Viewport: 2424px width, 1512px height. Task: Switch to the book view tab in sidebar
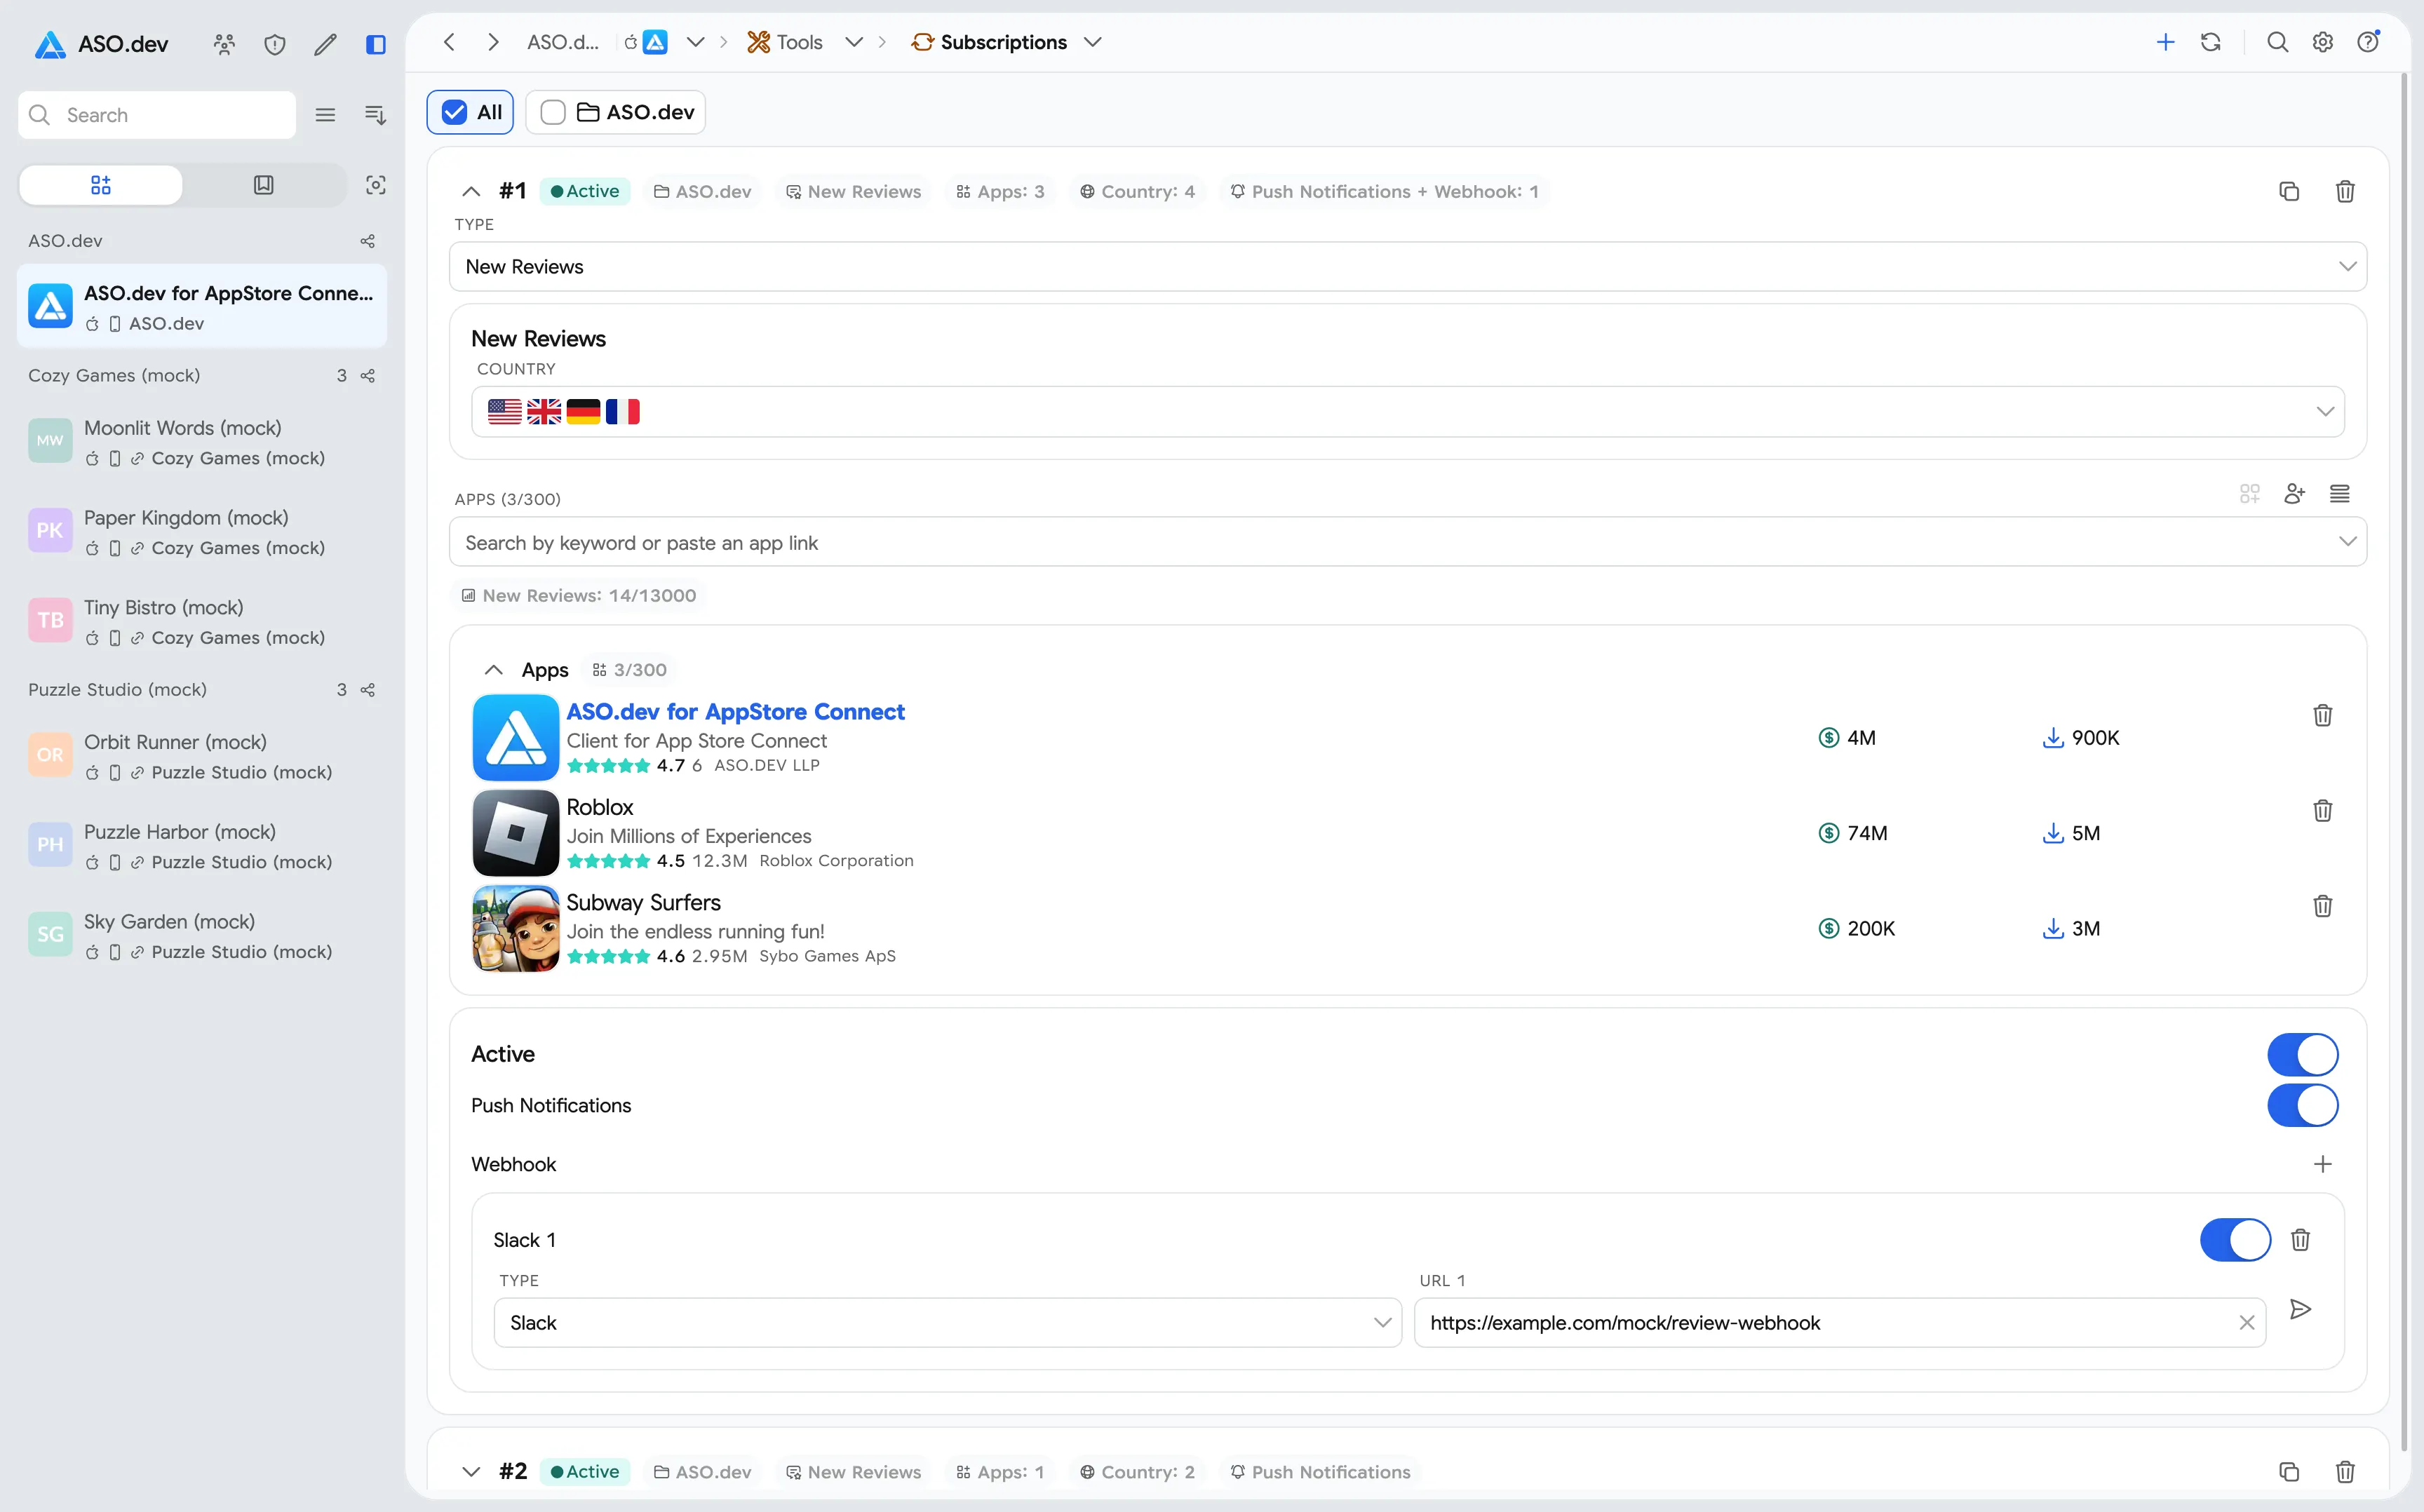[x=264, y=185]
